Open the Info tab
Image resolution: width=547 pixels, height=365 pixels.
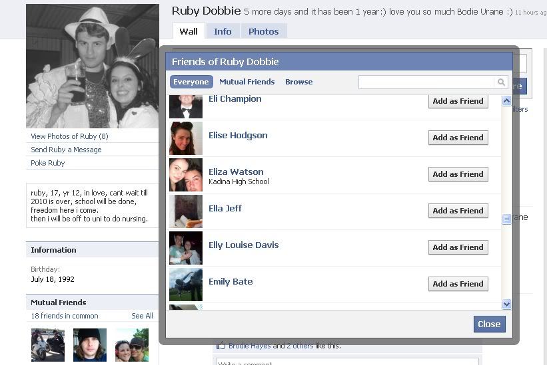click(x=223, y=31)
